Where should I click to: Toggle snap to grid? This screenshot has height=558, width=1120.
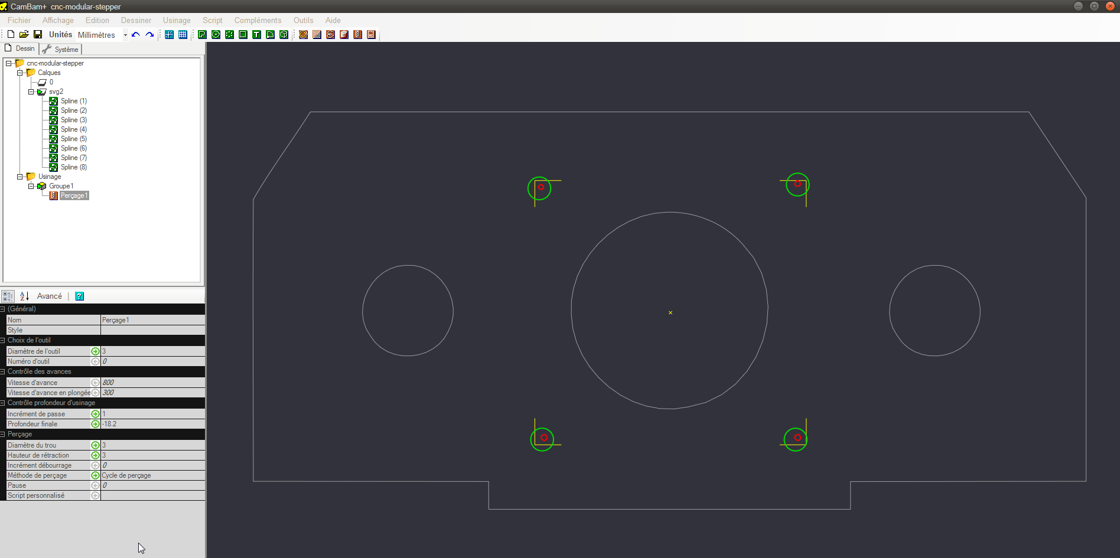tap(169, 34)
